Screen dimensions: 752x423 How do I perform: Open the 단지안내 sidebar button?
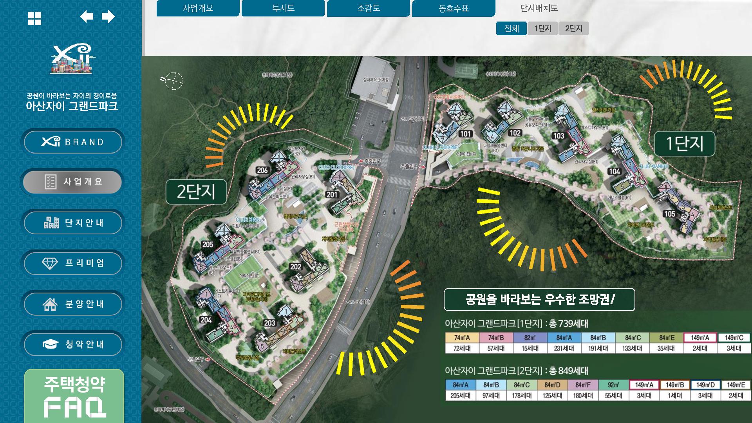click(x=73, y=223)
